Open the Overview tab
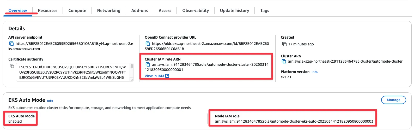Viewport: 414px width, 132px height. tap(18, 10)
